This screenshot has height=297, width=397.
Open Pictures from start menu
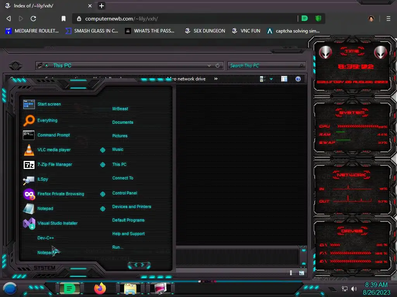point(120,136)
